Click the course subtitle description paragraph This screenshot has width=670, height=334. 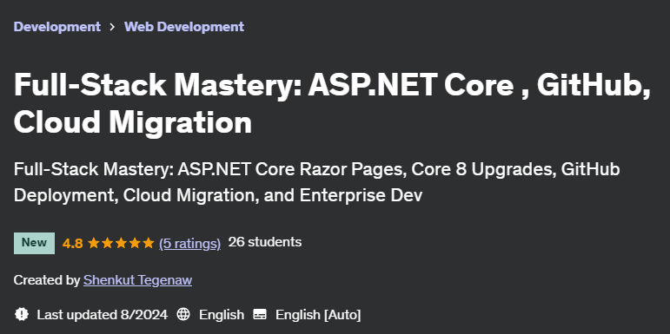coord(316,182)
